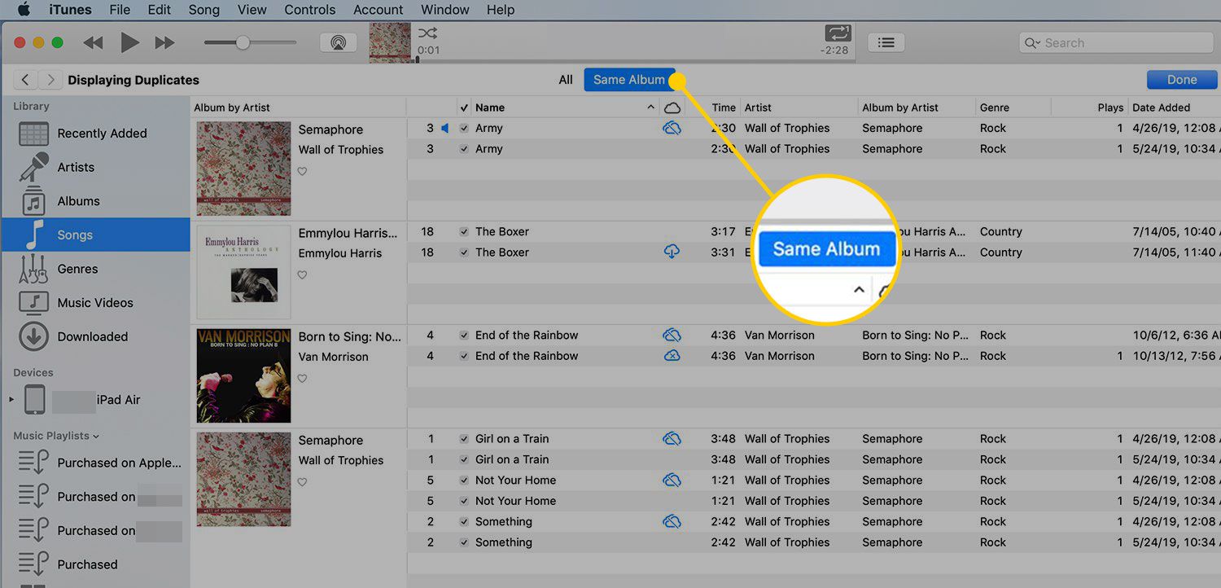Screen dimensions: 1221x588
Task: Open the Up Next list button
Action: click(x=887, y=42)
